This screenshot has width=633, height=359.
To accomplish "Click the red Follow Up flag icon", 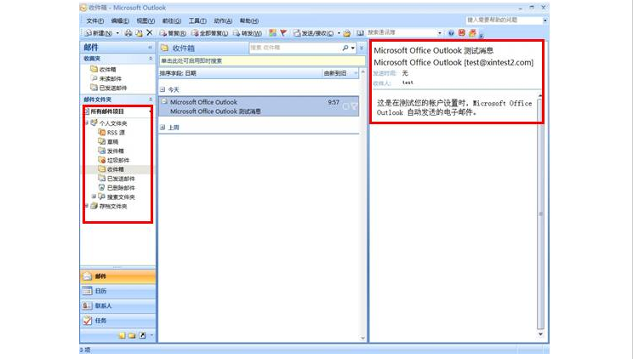I will click(283, 32).
